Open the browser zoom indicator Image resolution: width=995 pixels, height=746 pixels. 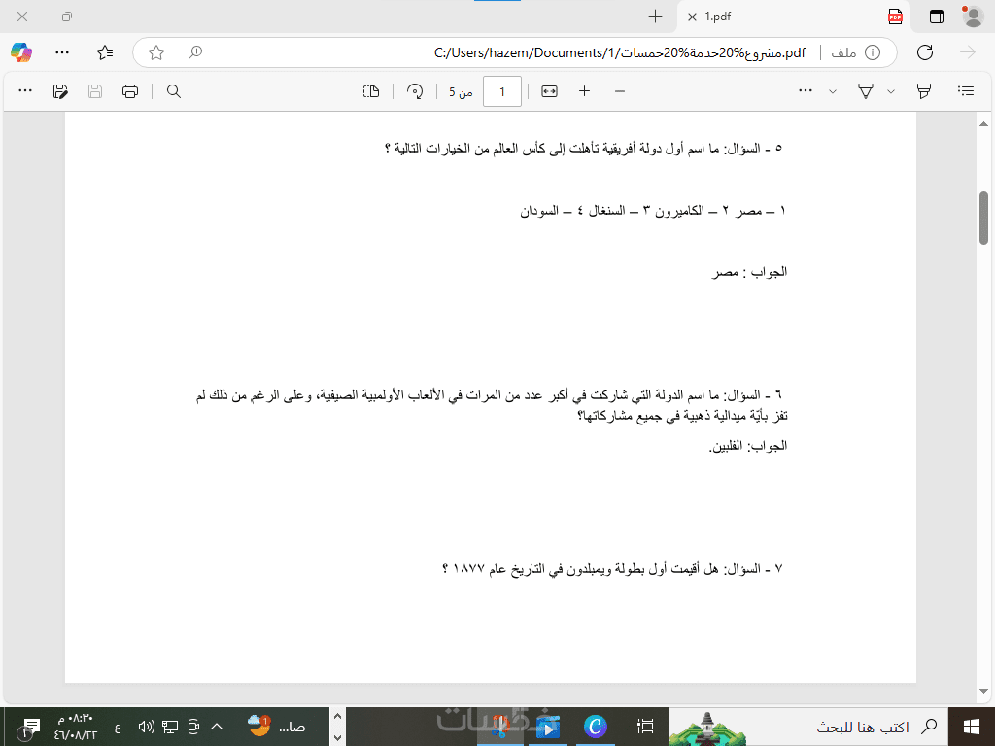coord(195,52)
